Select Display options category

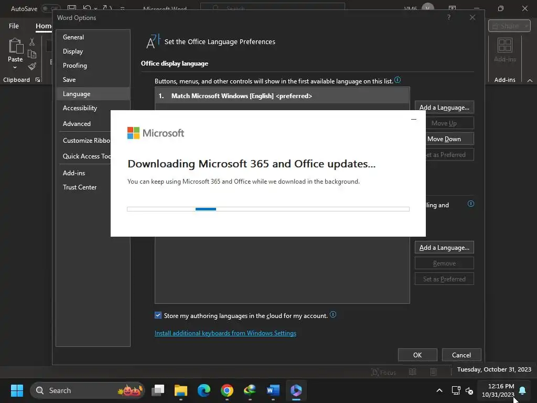[93, 51]
